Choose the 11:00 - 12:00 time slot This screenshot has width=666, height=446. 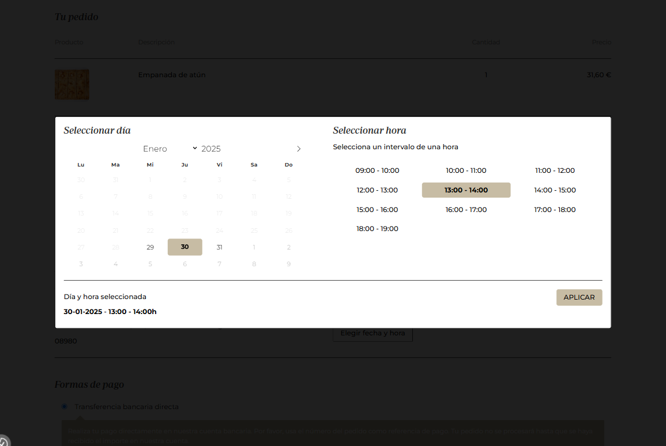coord(555,171)
